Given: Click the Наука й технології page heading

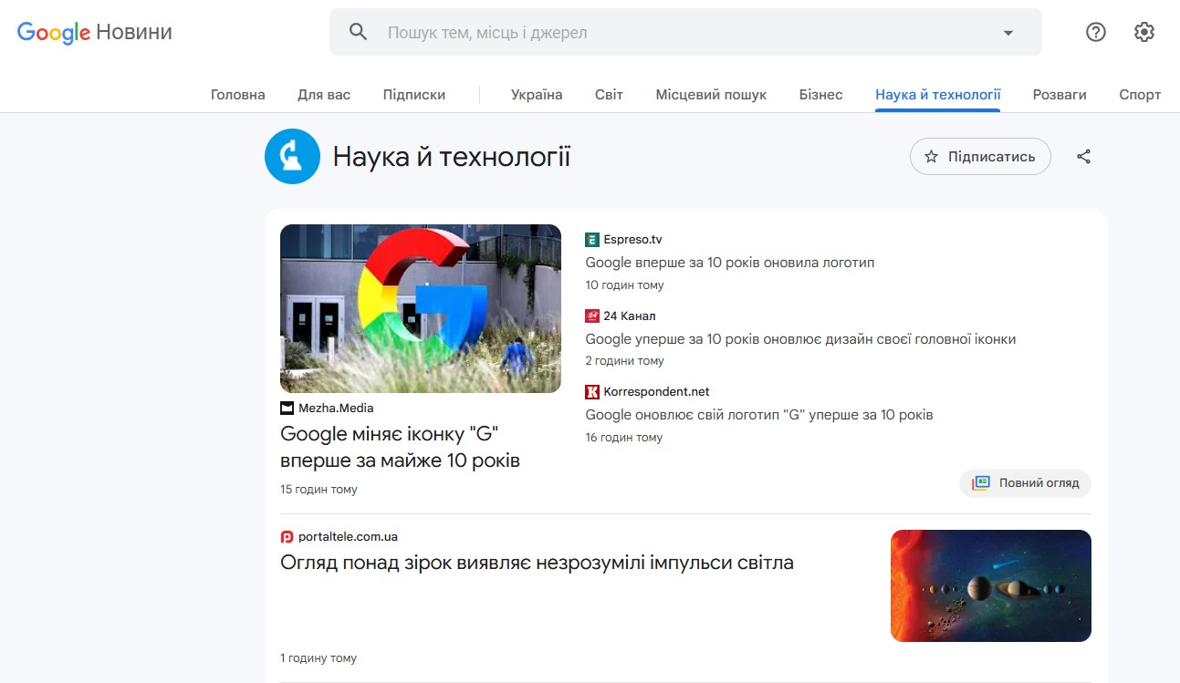Looking at the screenshot, I should point(452,157).
